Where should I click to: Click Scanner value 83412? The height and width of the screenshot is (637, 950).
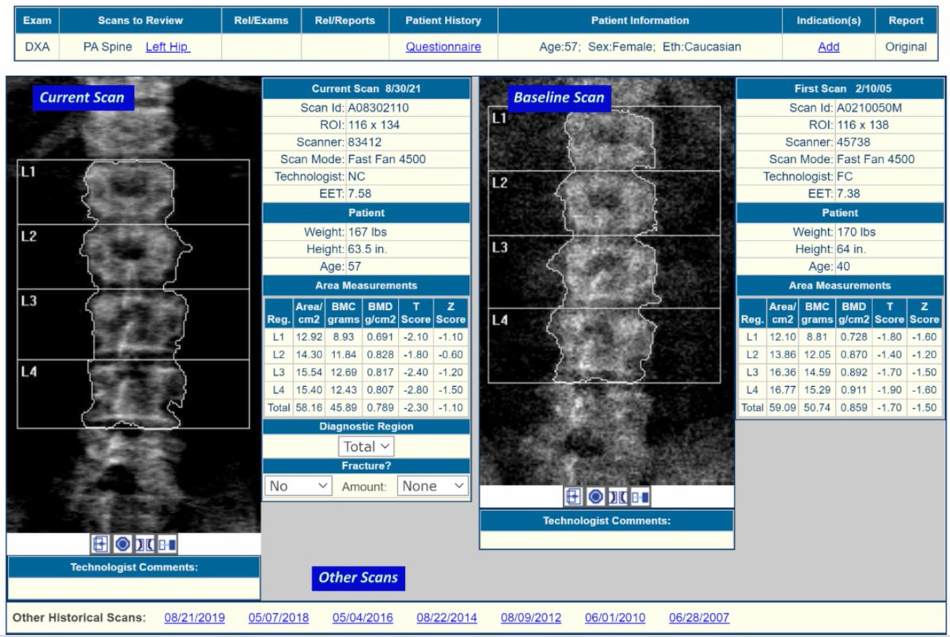click(x=366, y=142)
